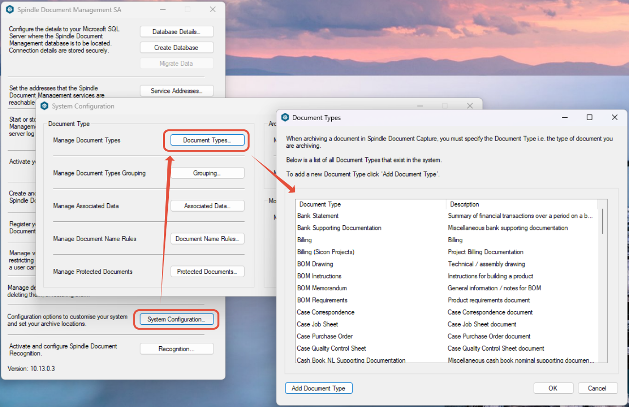Open Database Details
Image resolution: width=629 pixels, height=407 pixels.
(177, 32)
